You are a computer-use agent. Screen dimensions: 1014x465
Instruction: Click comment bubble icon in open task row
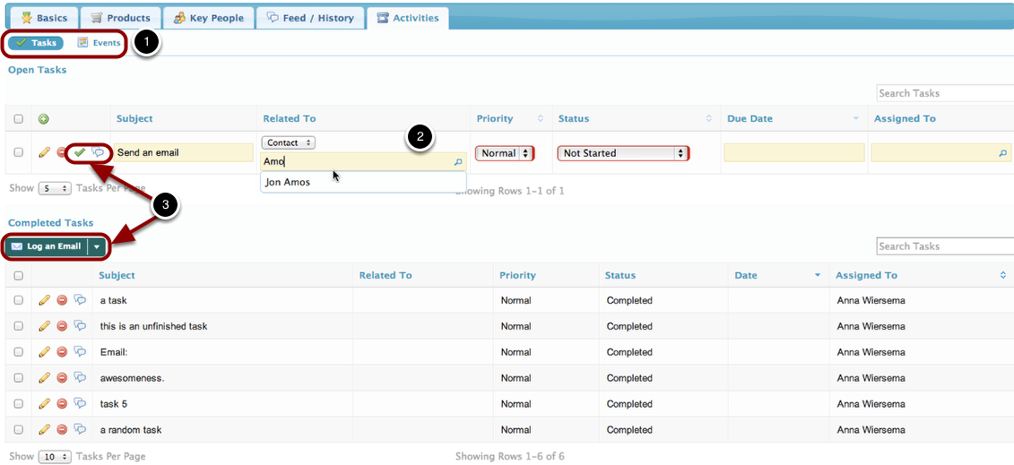tap(99, 152)
